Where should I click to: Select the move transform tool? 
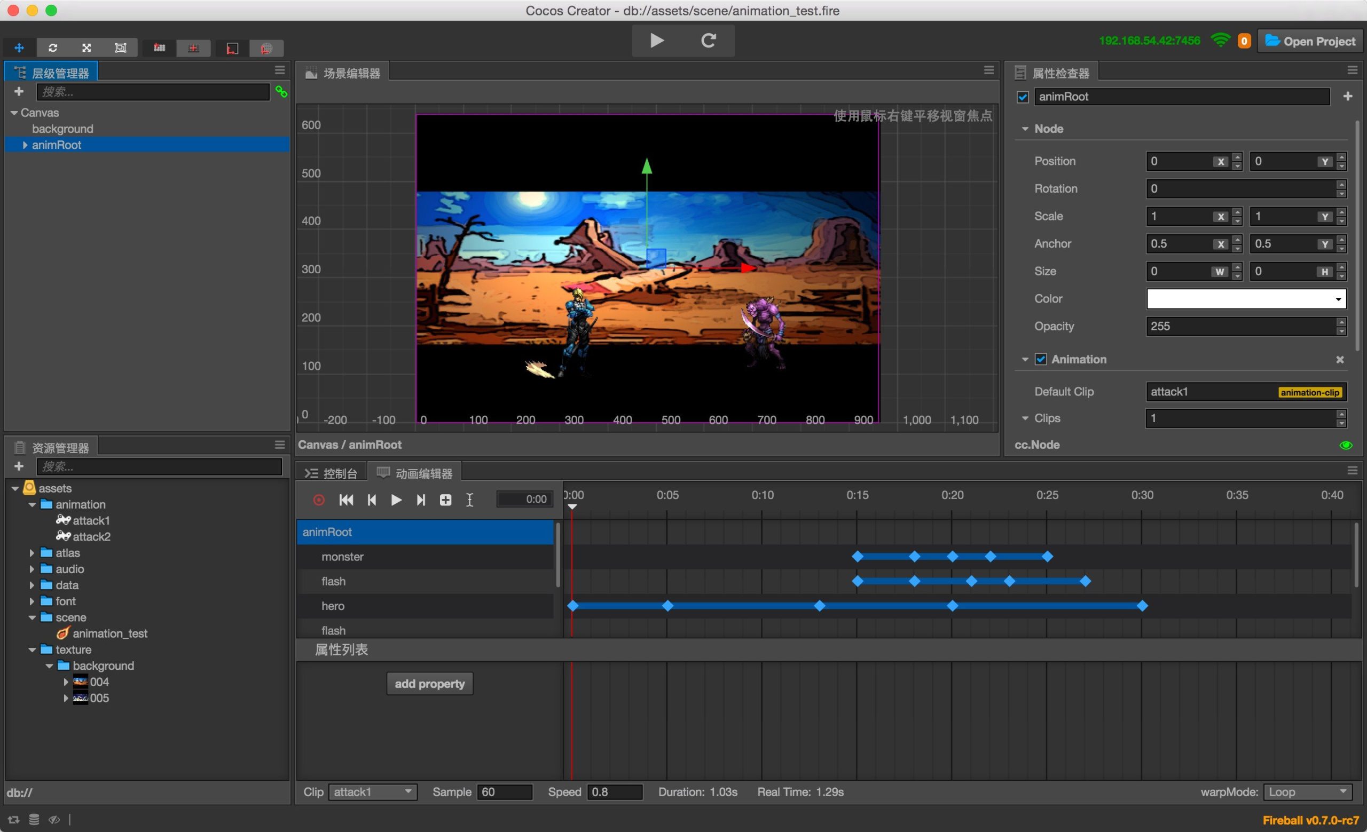coord(19,47)
